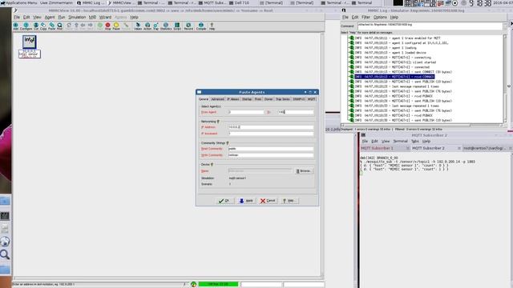This screenshot has height=288, width=513.
Task: Open the Statistics tool in toolbar
Action: [166, 26]
